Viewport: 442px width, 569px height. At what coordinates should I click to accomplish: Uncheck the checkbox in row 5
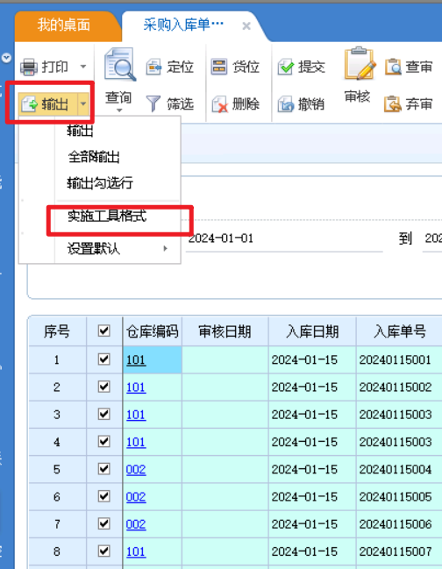click(104, 469)
